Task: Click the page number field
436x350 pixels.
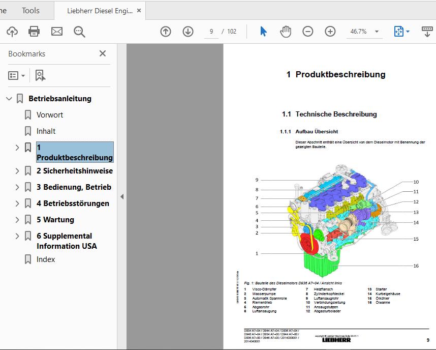Action: 211,32
